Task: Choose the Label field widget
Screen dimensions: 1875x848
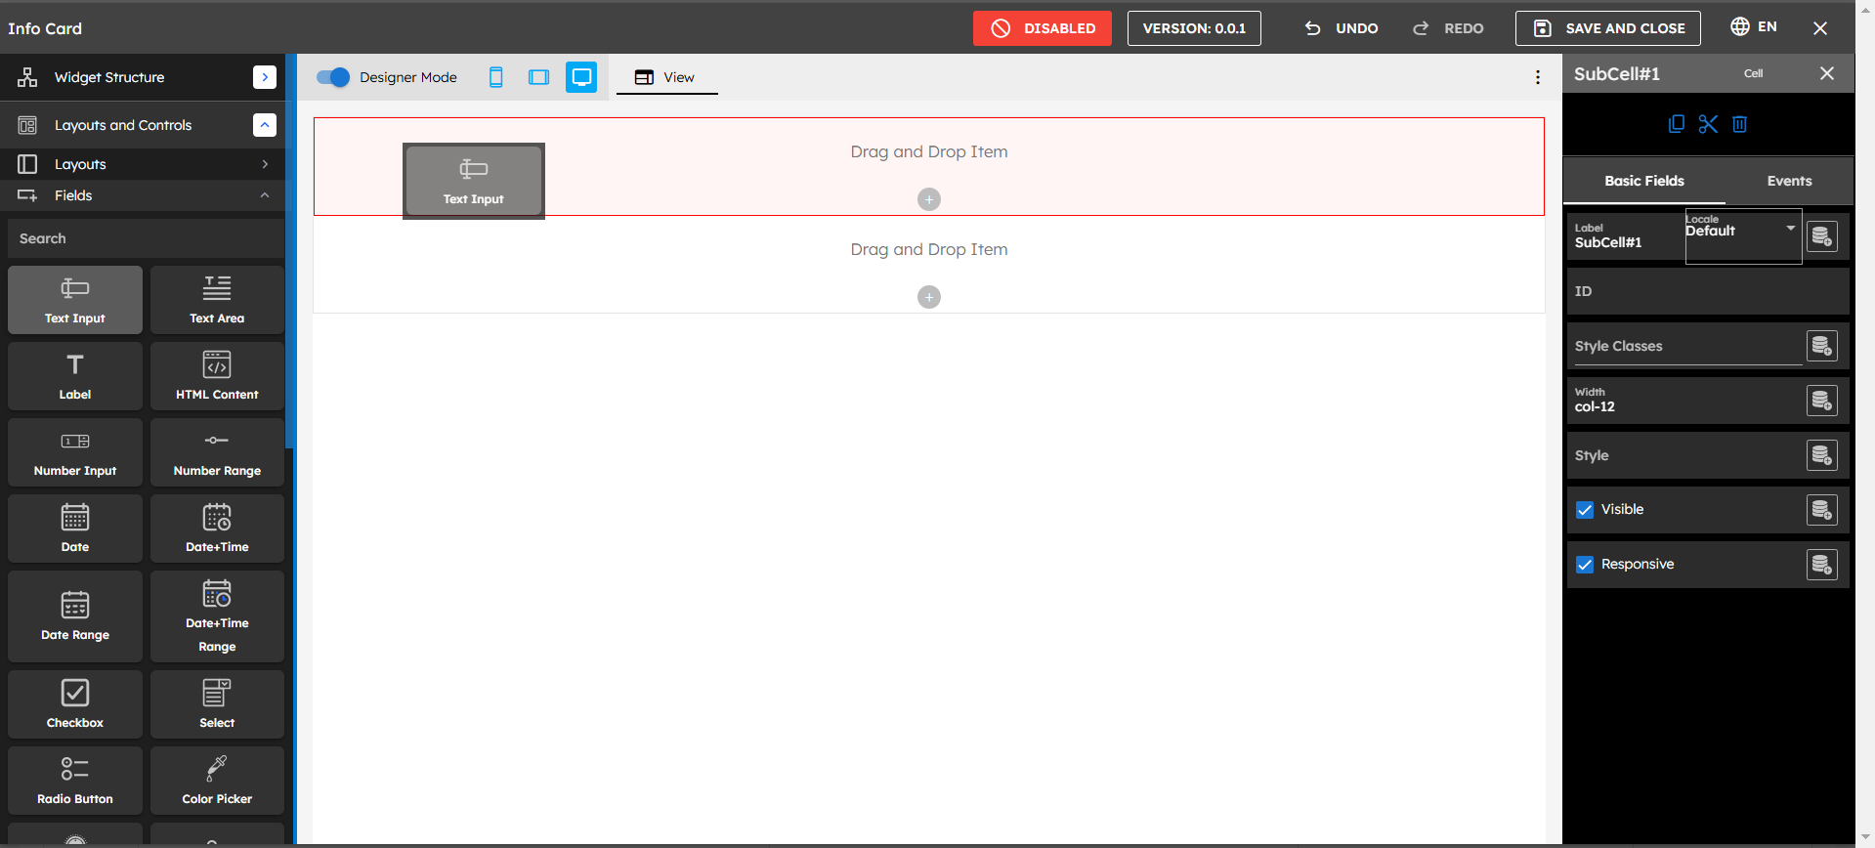Action: [75, 376]
